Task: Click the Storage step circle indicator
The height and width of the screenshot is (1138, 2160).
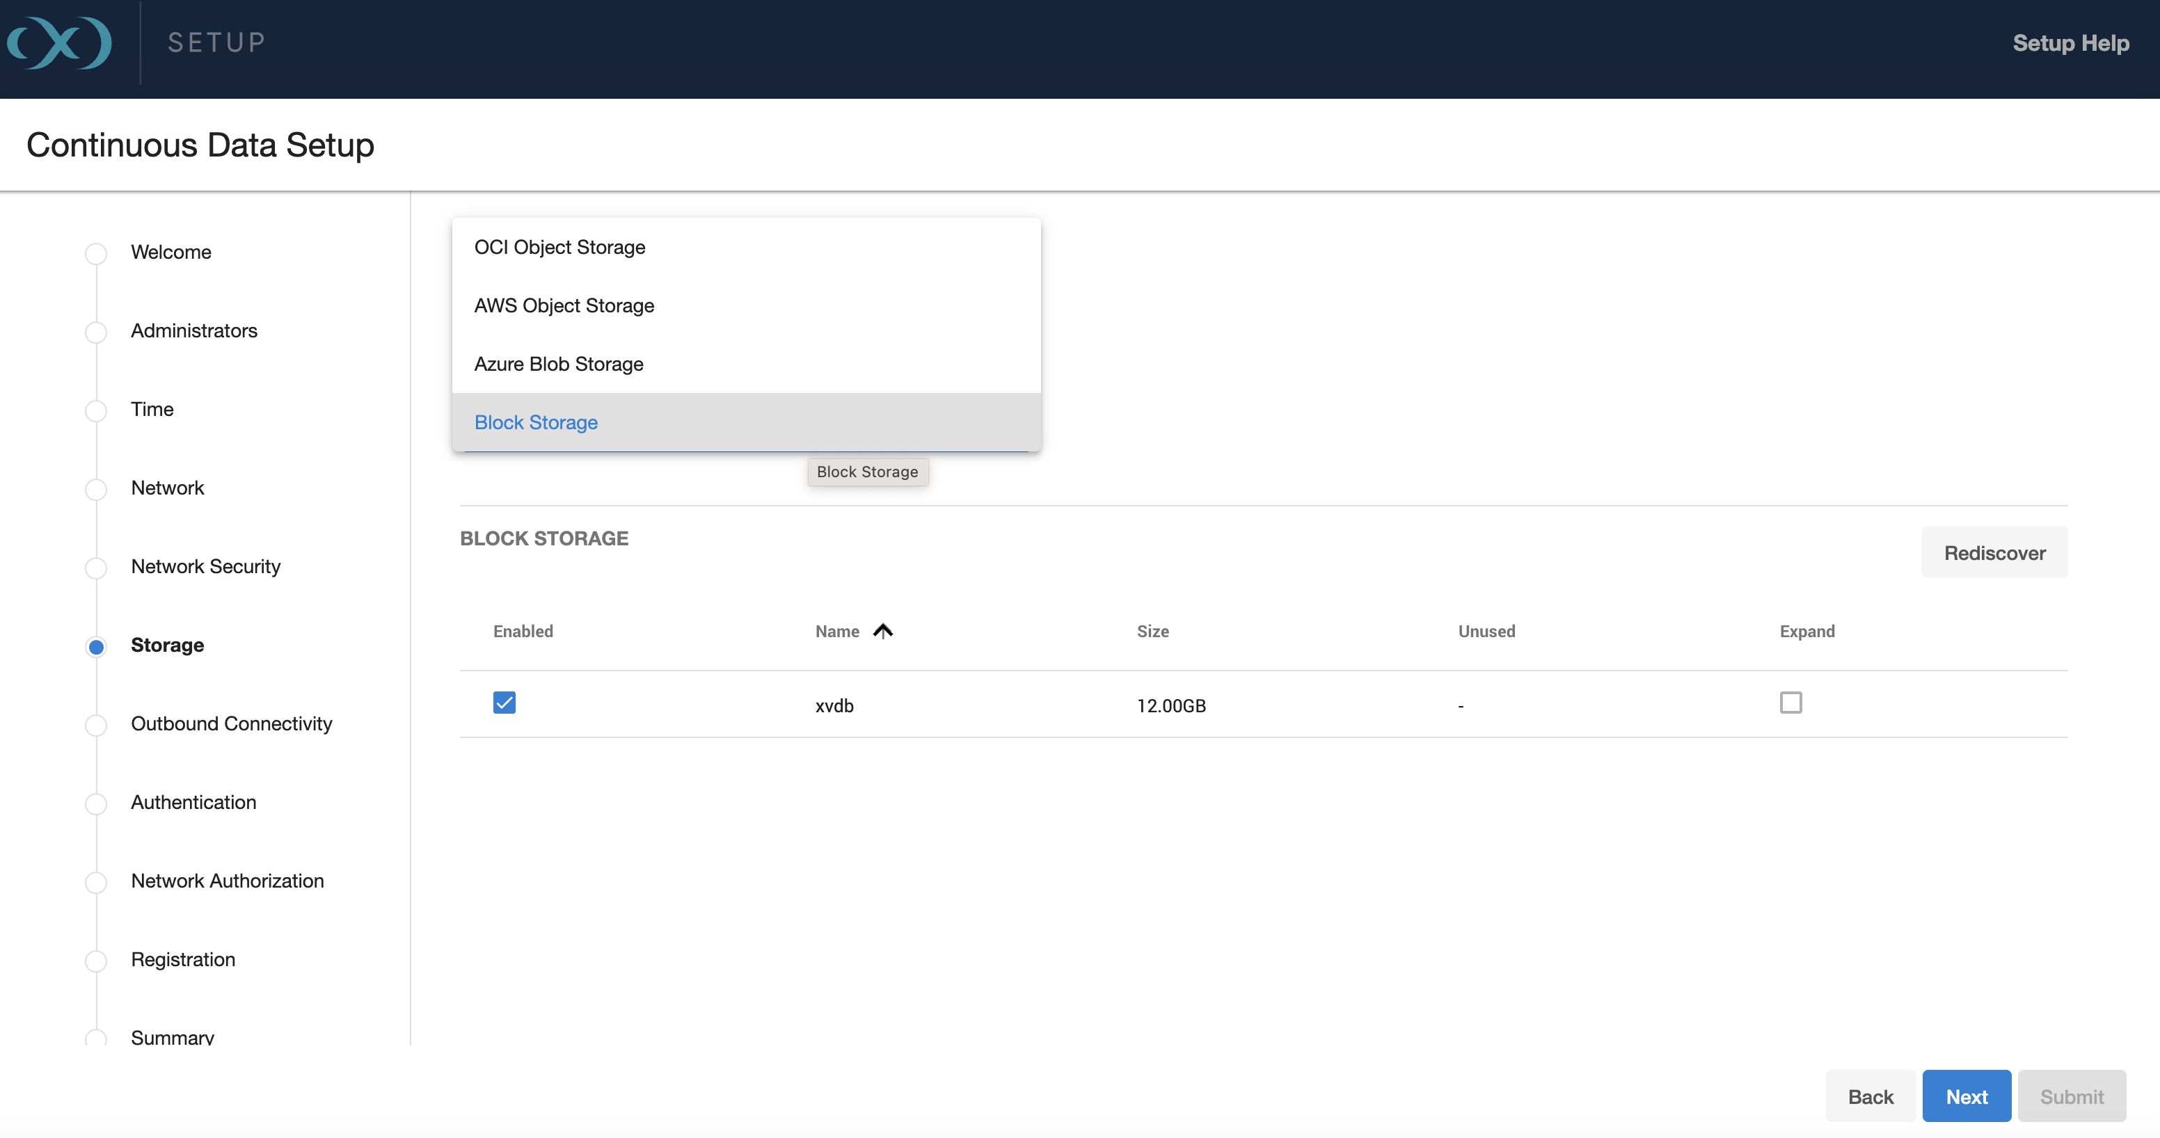Action: (97, 646)
